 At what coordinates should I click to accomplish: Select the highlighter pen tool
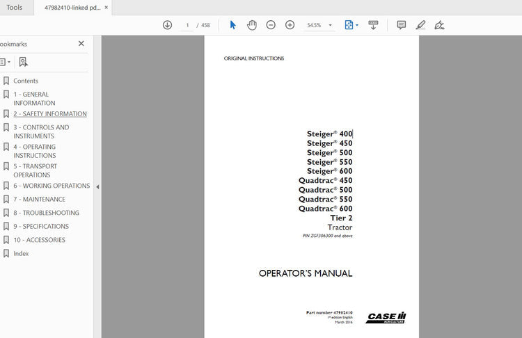coord(420,25)
